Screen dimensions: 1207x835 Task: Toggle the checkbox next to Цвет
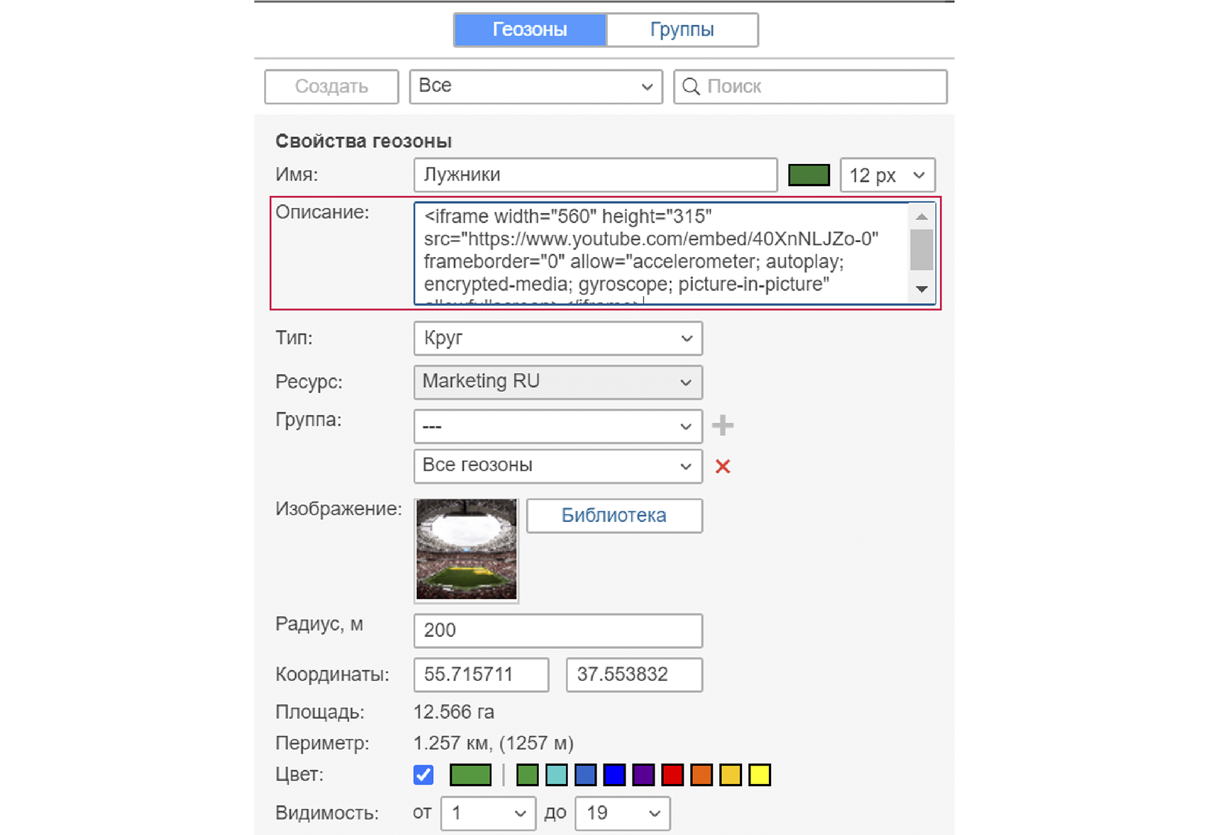422,775
